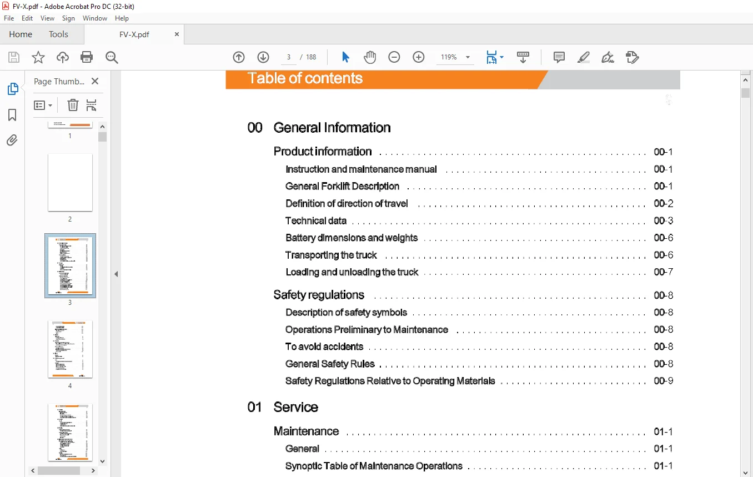Collapse the navigation pane arrow
Image resolution: width=753 pixels, height=477 pixels.
point(116,274)
